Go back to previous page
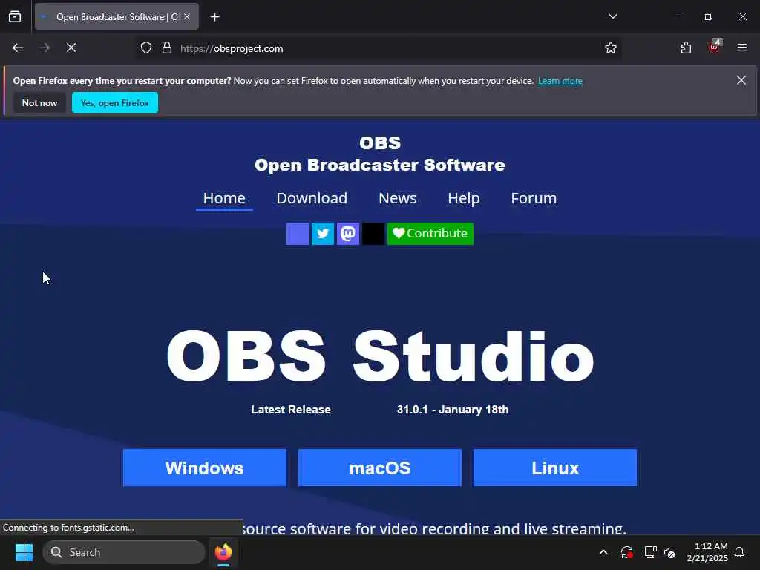Screen dimensions: 760x570 (x=18, y=48)
